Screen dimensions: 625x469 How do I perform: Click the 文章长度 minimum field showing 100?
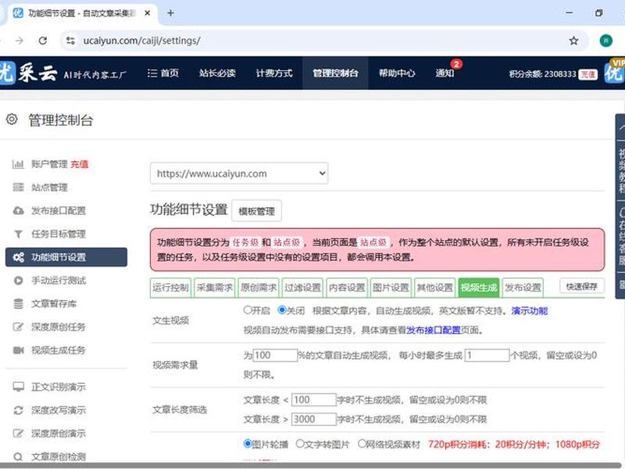pyautogui.click(x=314, y=399)
